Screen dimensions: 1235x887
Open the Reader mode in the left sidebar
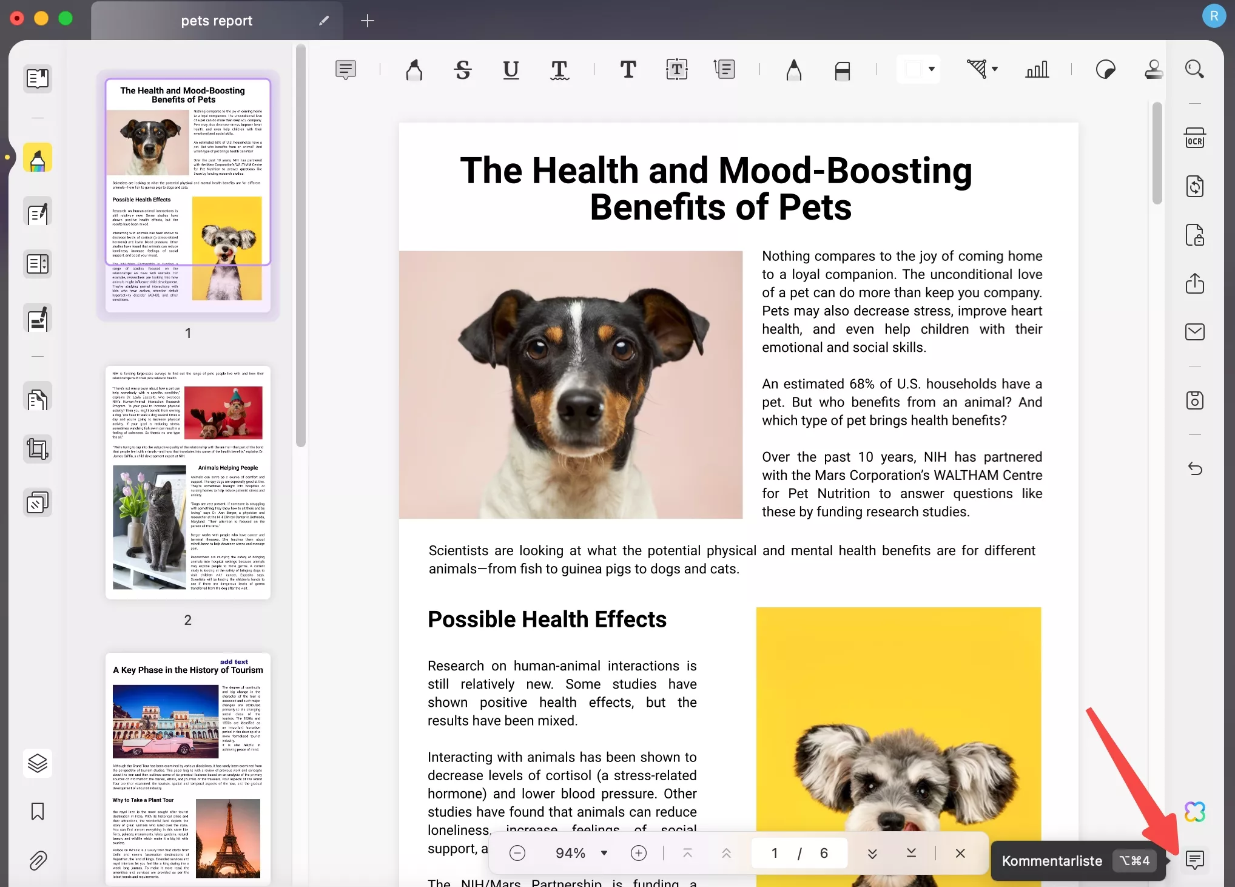[x=38, y=78]
